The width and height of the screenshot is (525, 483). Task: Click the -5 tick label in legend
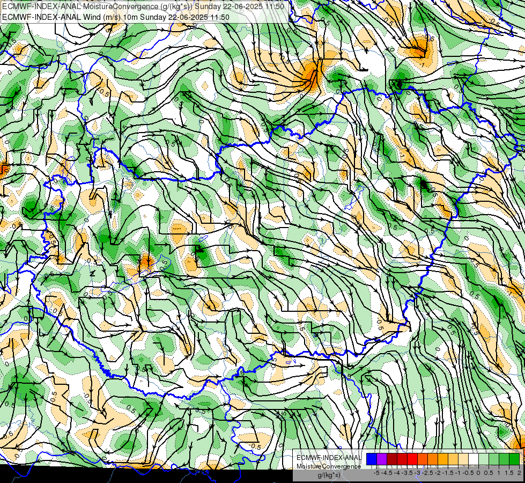(x=376, y=473)
